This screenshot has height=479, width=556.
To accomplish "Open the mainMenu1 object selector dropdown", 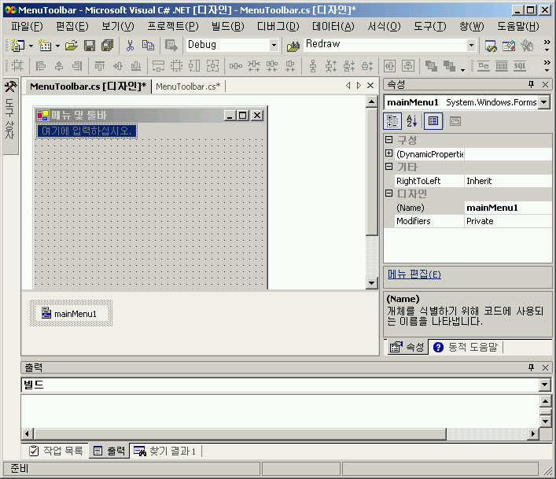I will coord(544,102).
